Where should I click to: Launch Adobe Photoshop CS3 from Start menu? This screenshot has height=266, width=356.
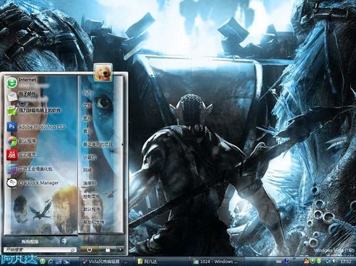(36, 127)
